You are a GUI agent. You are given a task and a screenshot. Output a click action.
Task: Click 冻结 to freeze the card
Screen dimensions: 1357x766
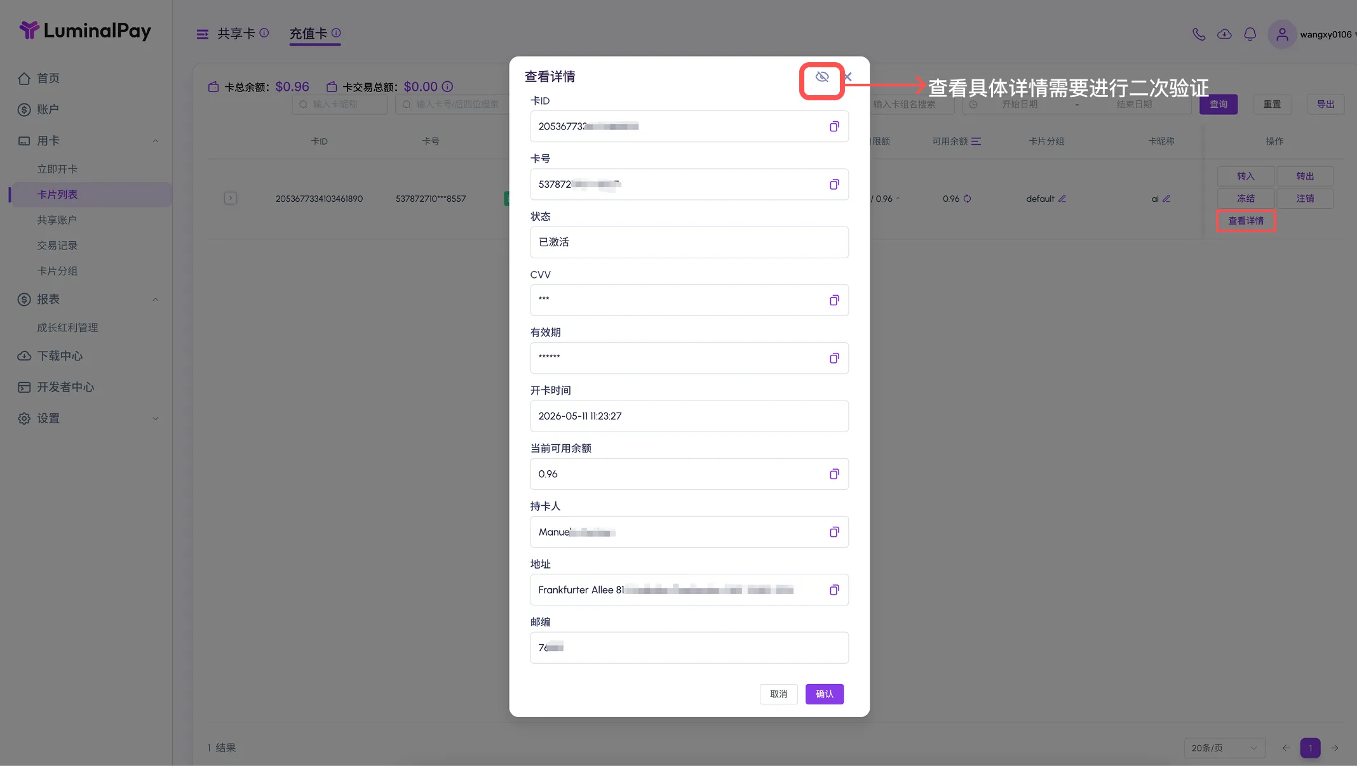(x=1245, y=198)
